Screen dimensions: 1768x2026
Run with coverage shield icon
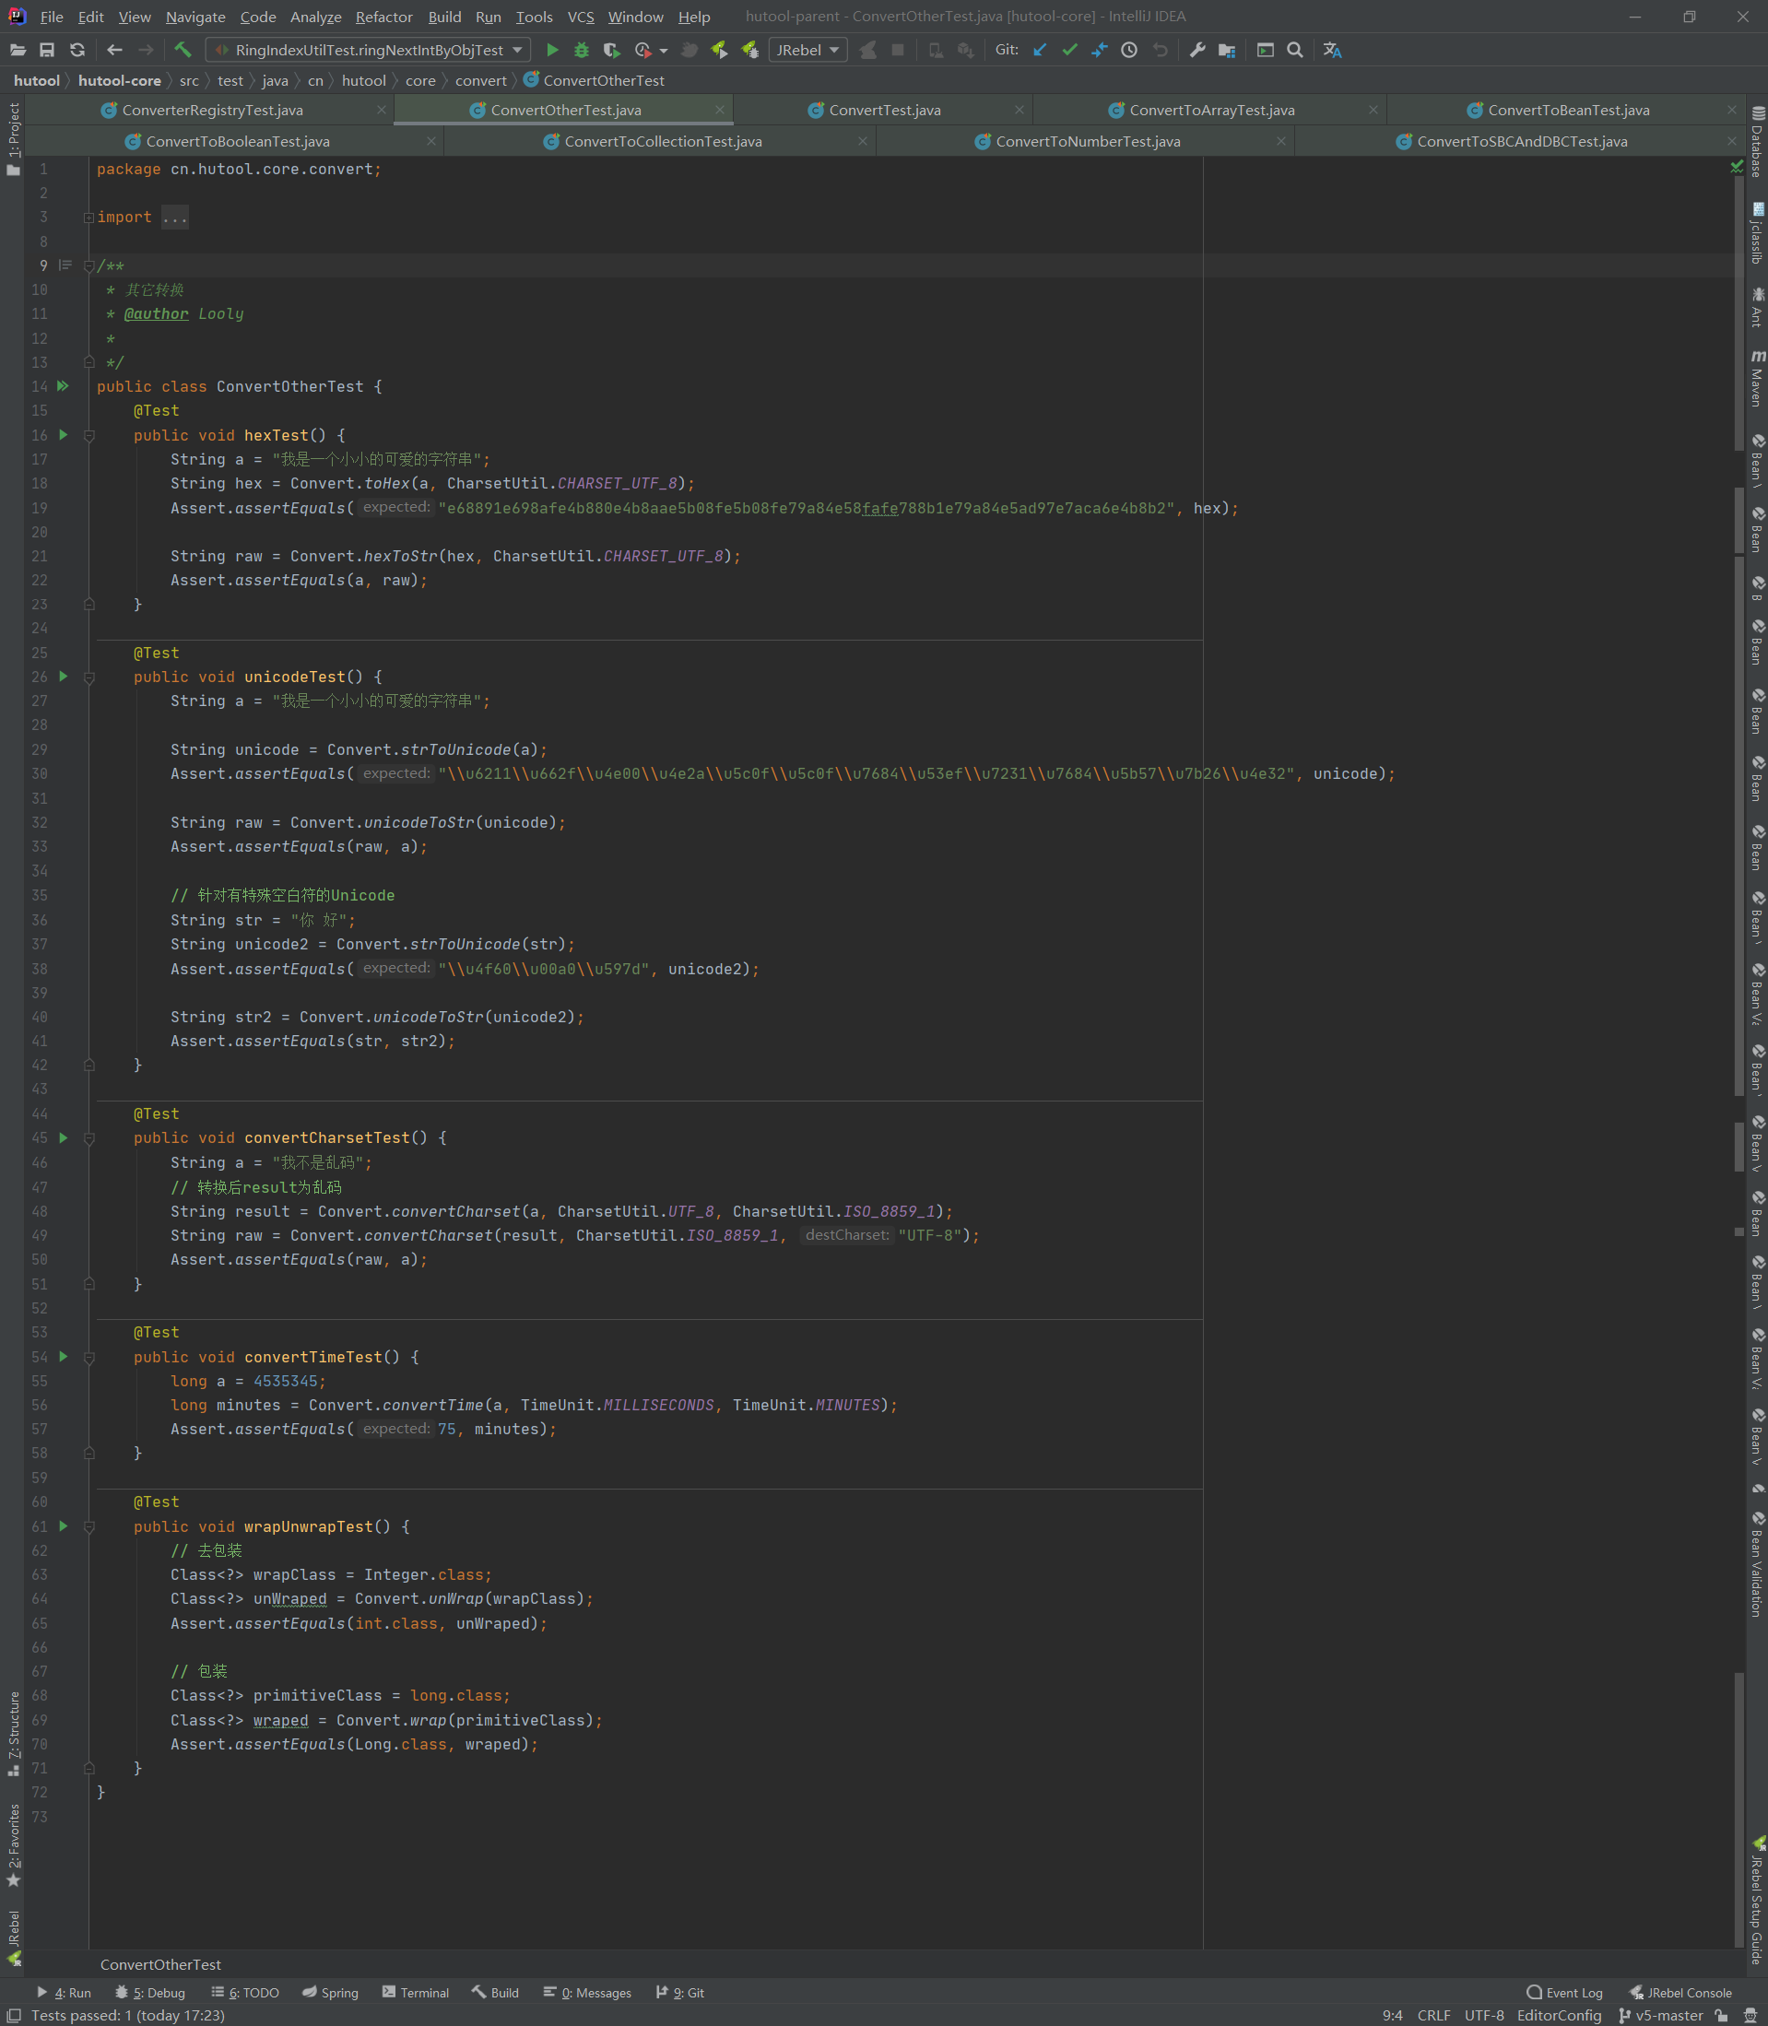(612, 51)
